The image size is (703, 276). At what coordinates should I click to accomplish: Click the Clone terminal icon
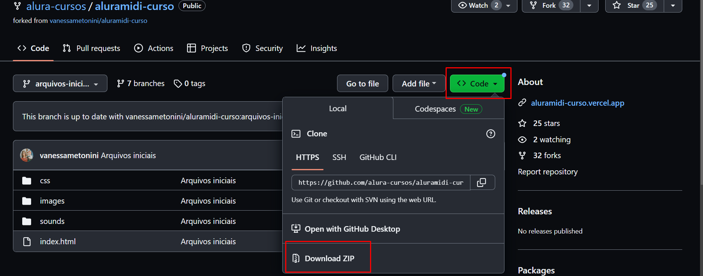[x=296, y=134]
